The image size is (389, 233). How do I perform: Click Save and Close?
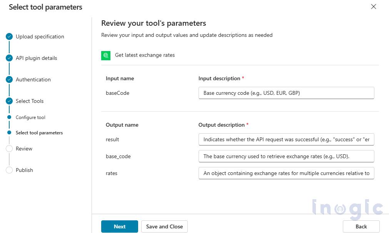click(x=164, y=226)
